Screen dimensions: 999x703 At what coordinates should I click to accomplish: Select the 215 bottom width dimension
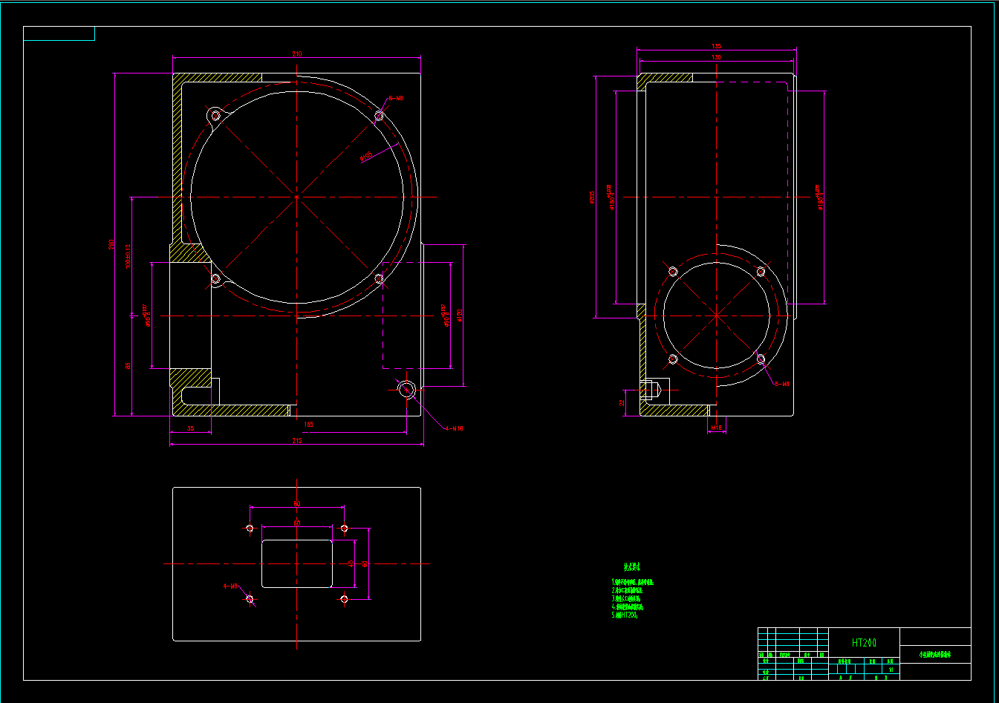pos(296,441)
